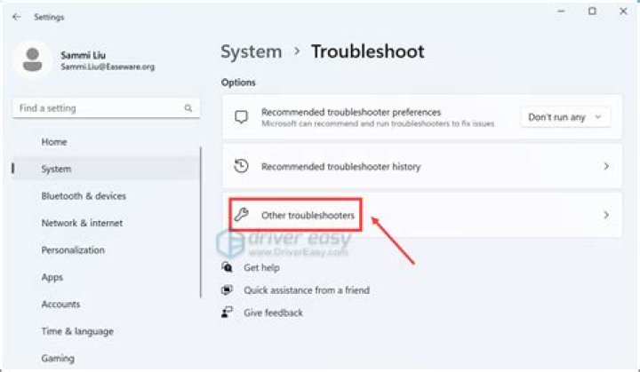Click the search magnifier icon

pos(188,108)
